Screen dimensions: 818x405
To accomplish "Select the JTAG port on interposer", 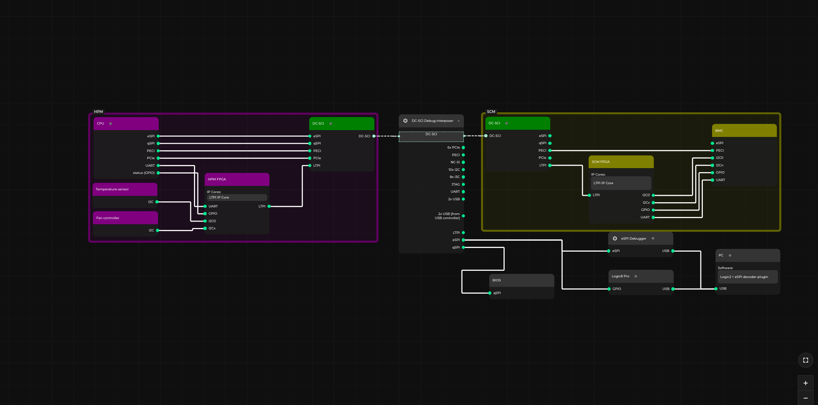I will (463, 185).
